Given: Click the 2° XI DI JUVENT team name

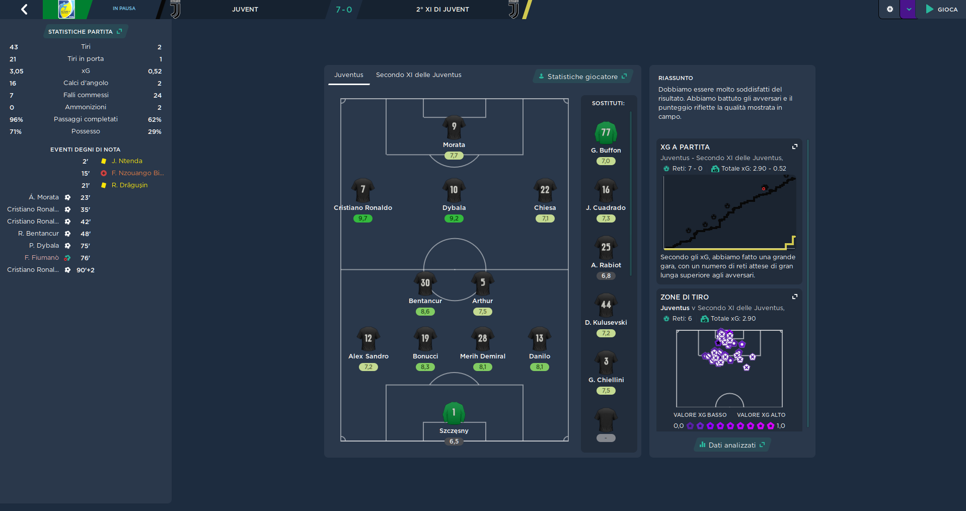Looking at the screenshot, I should (x=442, y=10).
